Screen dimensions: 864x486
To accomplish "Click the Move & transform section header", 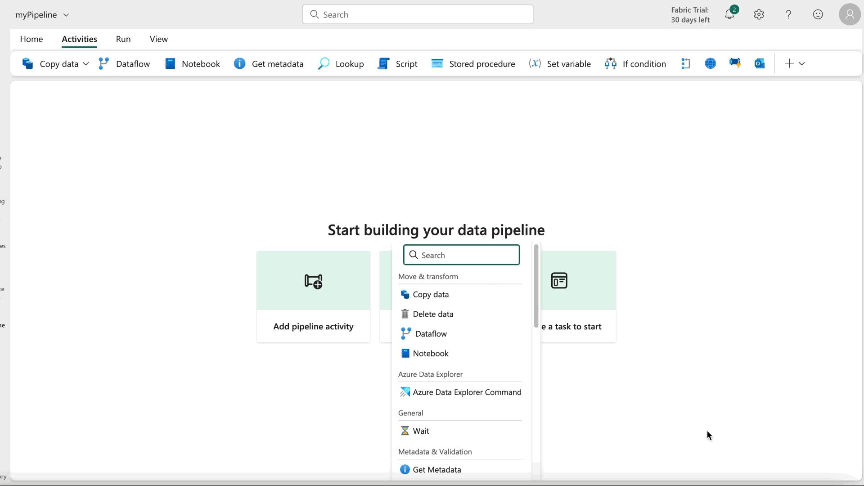I will click(x=428, y=277).
